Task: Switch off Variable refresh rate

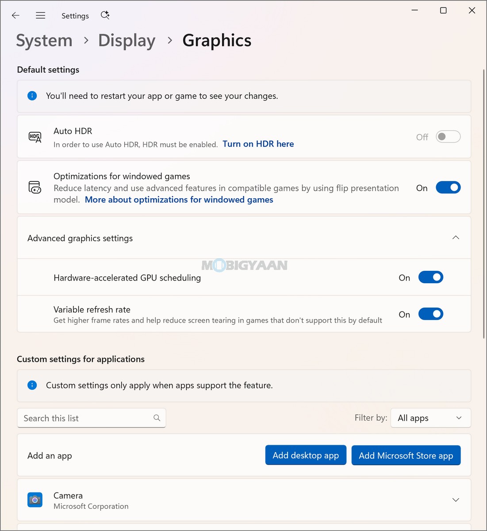Action: [x=431, y=314]
